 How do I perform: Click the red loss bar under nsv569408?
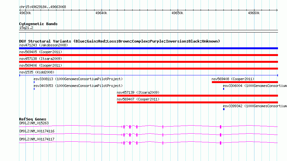pos(245,82)
